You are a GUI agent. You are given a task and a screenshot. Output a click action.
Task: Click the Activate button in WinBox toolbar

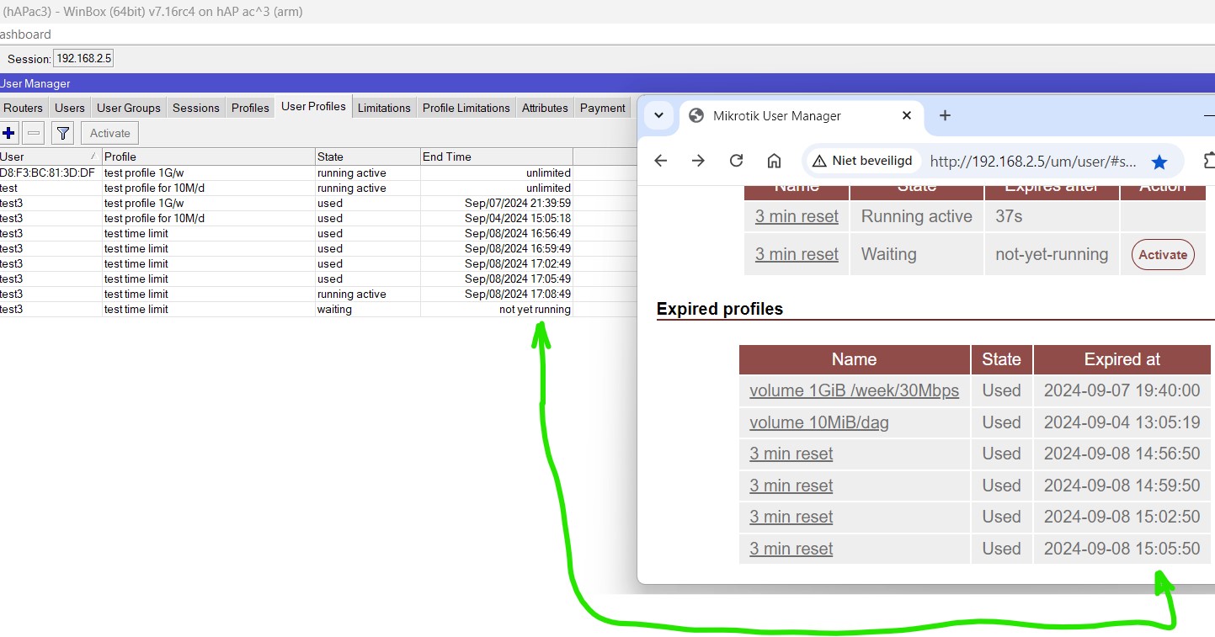point(110,133)
